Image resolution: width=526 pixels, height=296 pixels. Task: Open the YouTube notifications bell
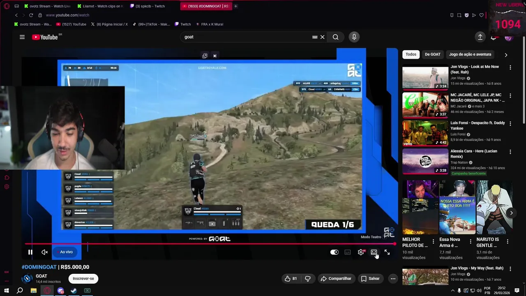tap(494, 37)
